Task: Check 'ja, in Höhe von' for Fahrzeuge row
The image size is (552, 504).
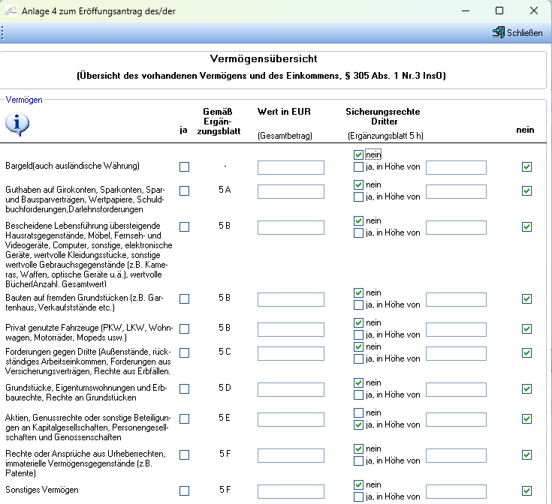Action: [x=358, y=334]
